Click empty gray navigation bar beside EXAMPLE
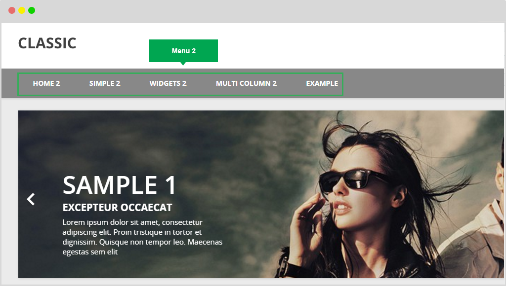This screenshot has width=506, height=286. [423, 83]
